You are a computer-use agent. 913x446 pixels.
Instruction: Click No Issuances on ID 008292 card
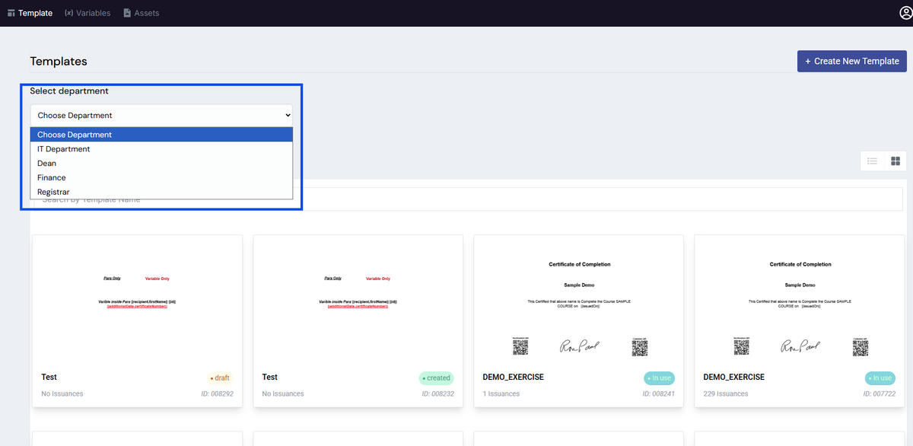[x=62, y=394]
